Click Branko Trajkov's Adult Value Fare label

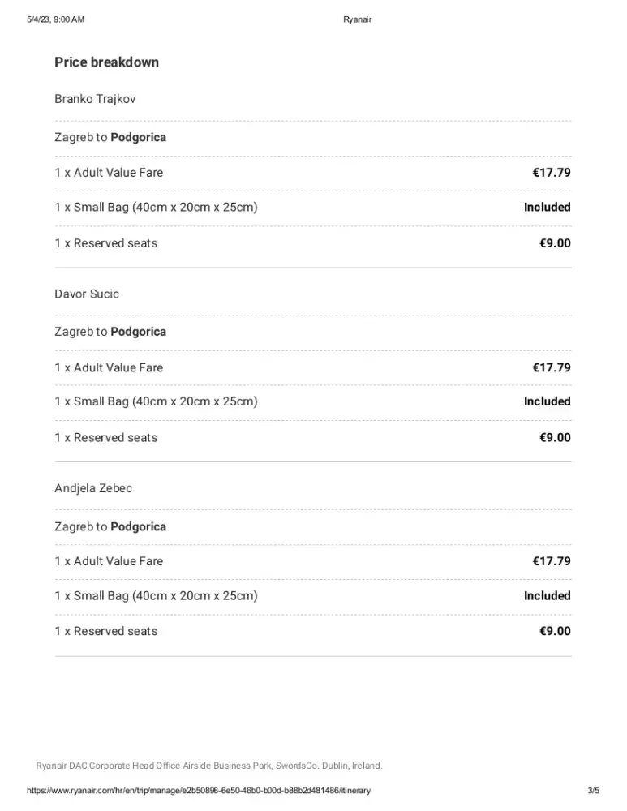[109, 172]
